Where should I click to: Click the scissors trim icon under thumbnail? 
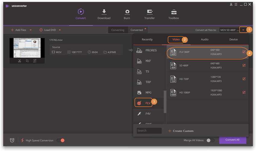[x=20, y=60]
